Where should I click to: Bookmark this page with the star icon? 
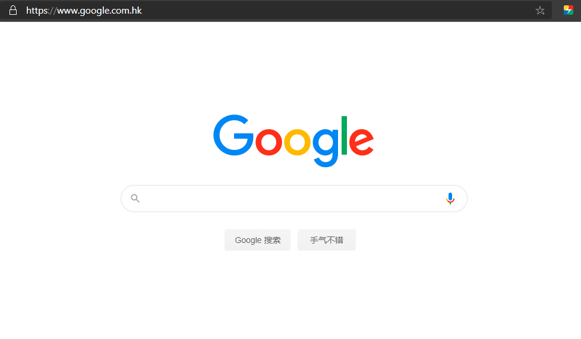coord(540,11)
